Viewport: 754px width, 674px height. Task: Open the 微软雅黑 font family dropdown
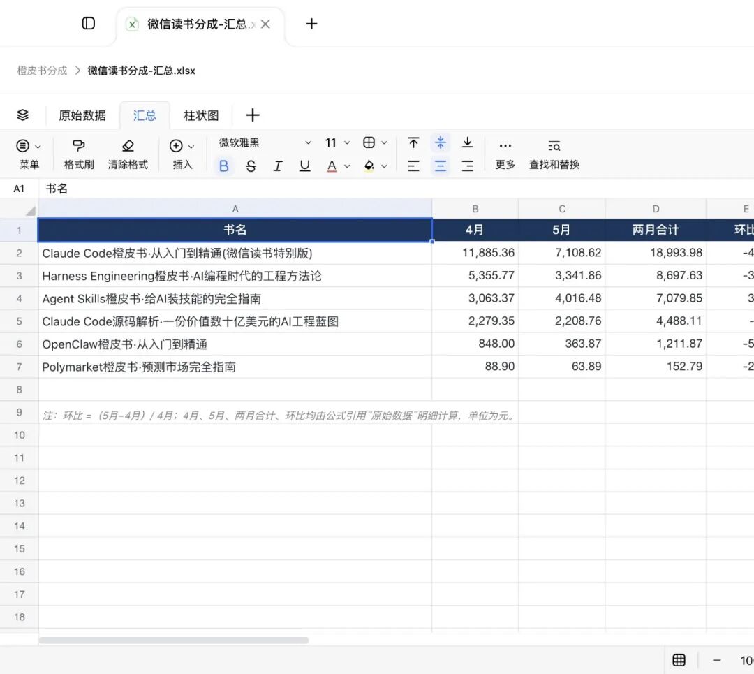pyautogui.click(x=265, y=142)
